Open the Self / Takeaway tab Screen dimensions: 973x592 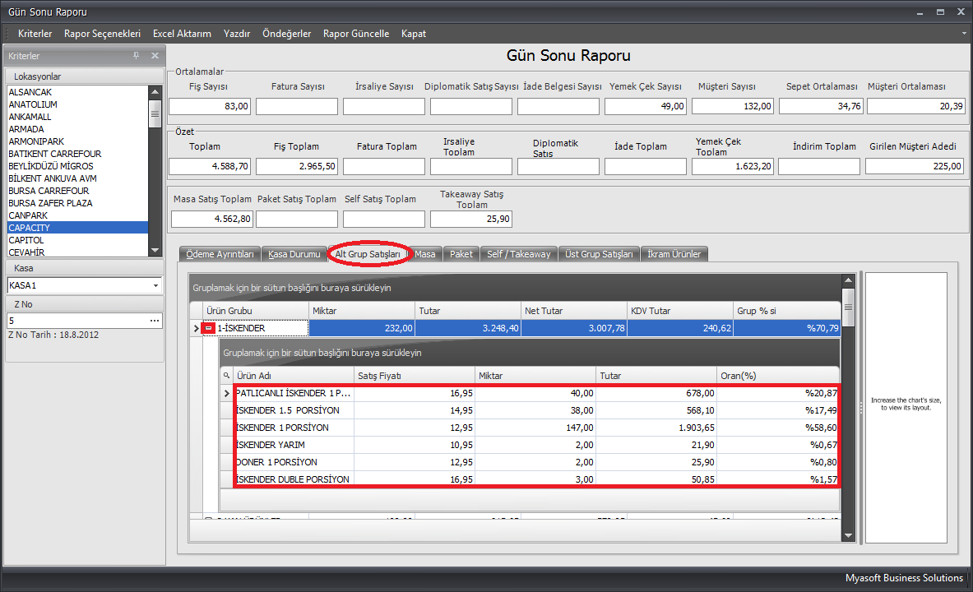[x=519, y=254]
